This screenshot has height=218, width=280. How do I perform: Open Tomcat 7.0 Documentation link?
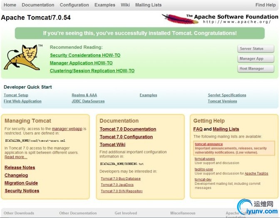point(128,129)
